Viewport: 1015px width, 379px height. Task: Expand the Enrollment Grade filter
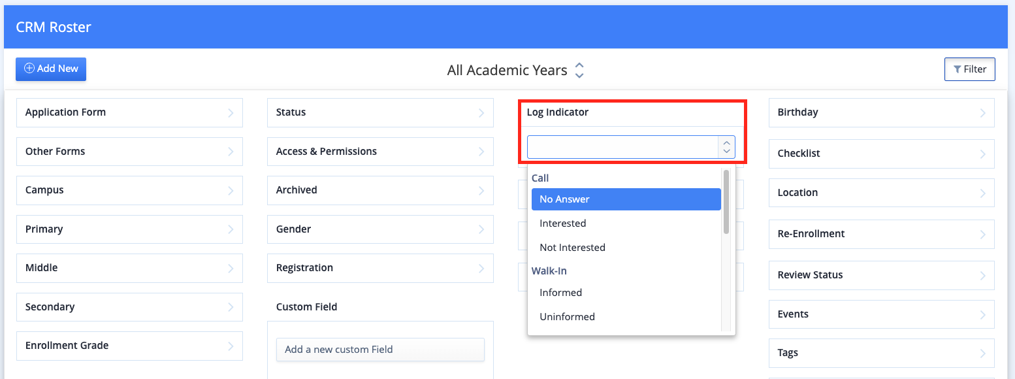129,346
